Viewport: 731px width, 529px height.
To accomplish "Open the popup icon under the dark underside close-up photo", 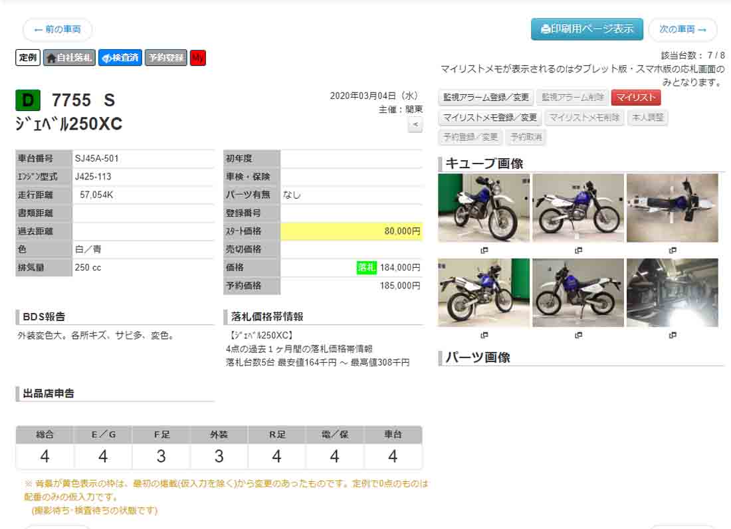I will pos(673,335).
